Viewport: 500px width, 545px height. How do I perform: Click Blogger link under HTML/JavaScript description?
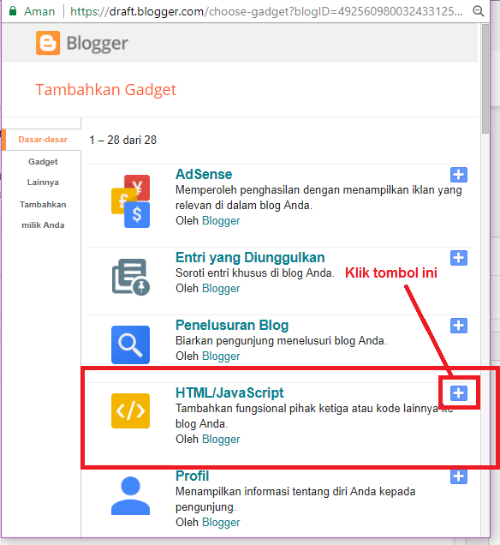221,440
